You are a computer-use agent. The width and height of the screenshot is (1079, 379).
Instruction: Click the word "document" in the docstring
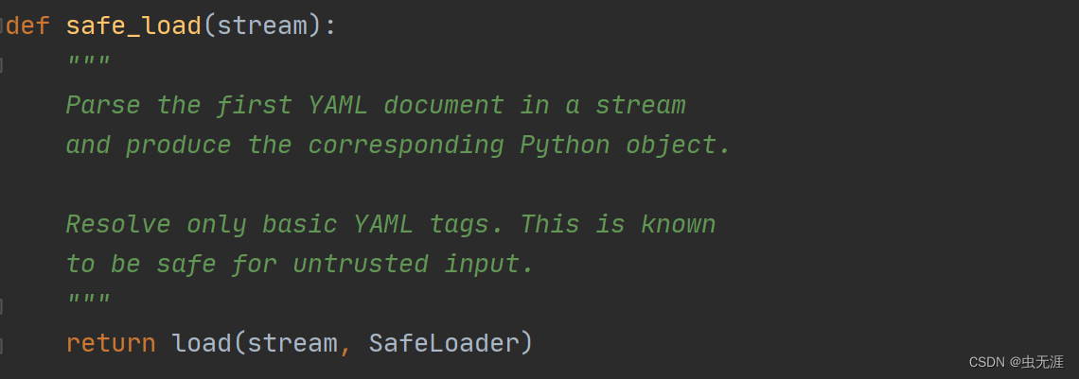(x=444, y=105)
